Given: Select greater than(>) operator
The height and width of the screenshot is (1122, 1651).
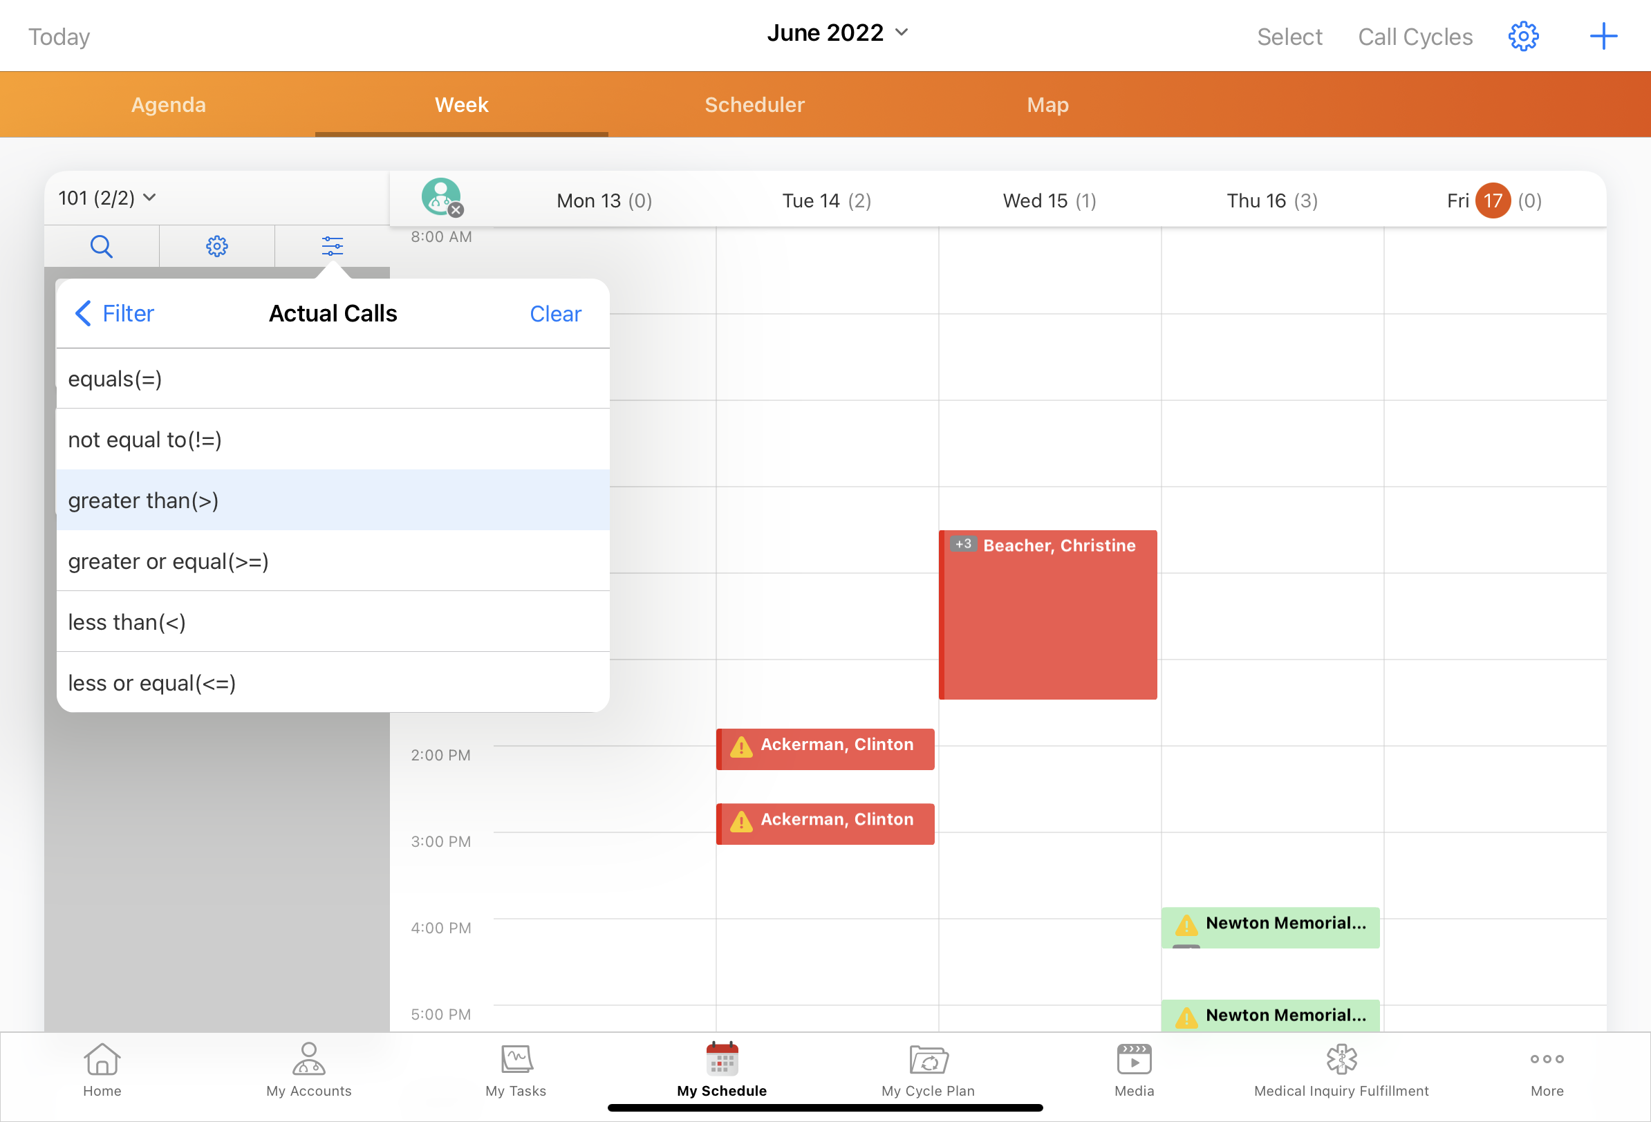Looking at the screenshot, I should click(333, 501).
